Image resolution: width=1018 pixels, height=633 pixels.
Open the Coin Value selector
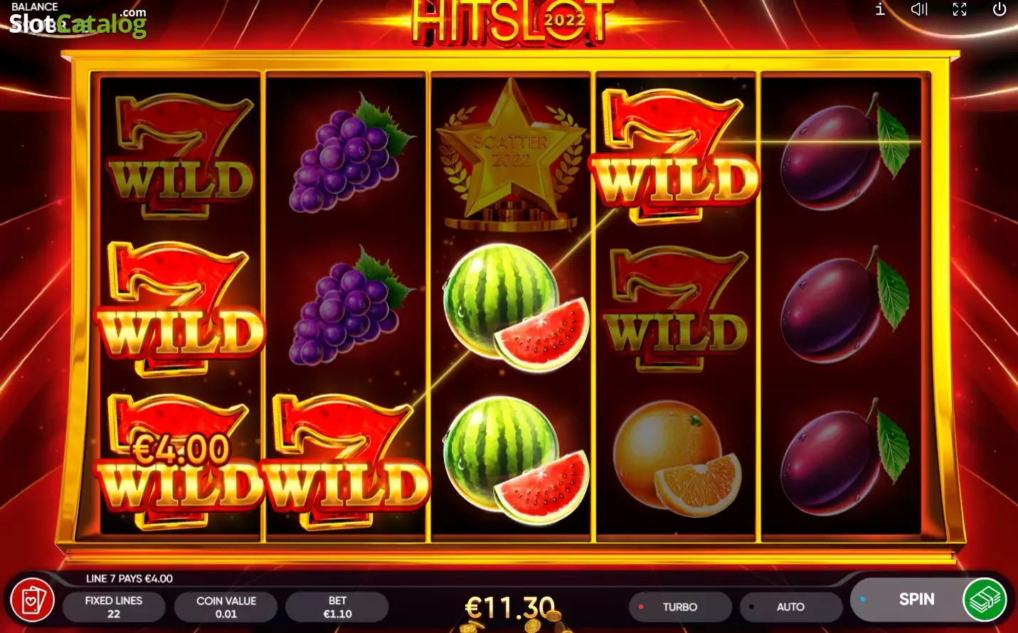pyautogui.click(x=226, y=607)
